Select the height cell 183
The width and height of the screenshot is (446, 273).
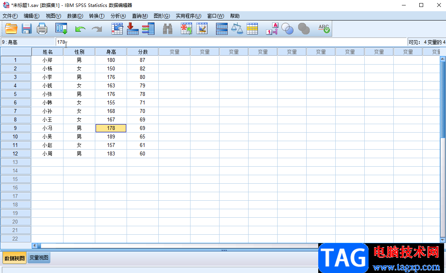pos(111,154)
